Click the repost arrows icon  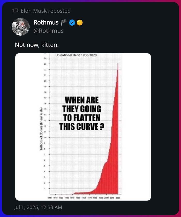coord(15,11)
